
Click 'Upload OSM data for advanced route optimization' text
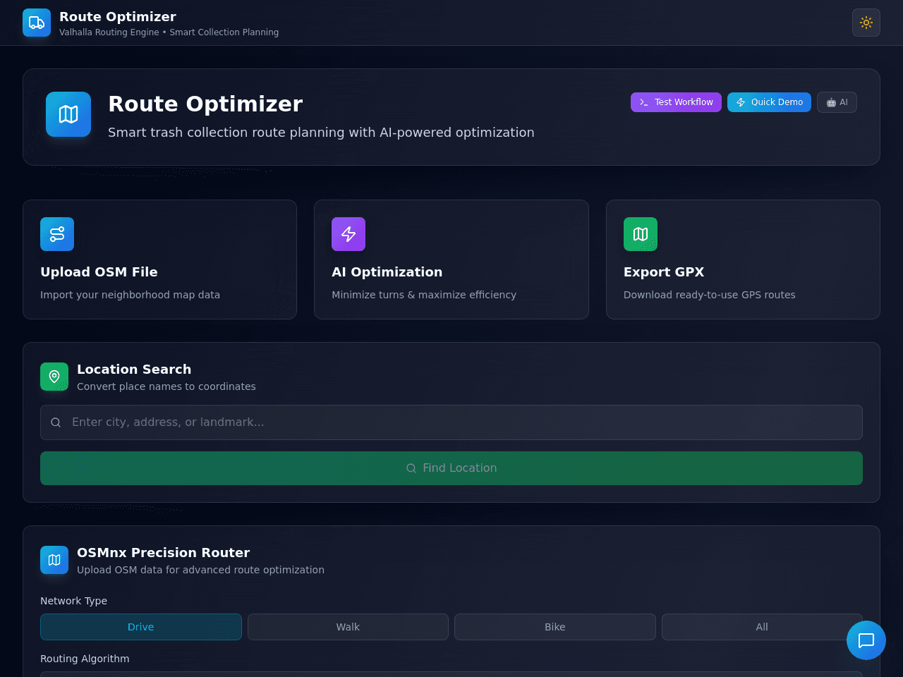200,570
